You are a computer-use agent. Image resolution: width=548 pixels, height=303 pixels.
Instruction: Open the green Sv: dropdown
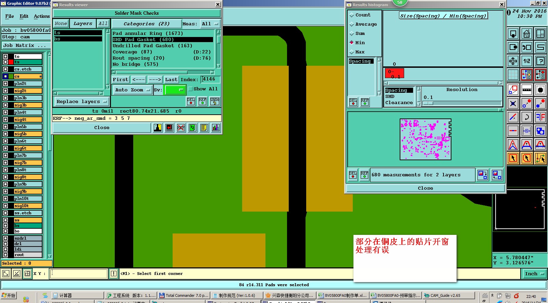[175, 90]
